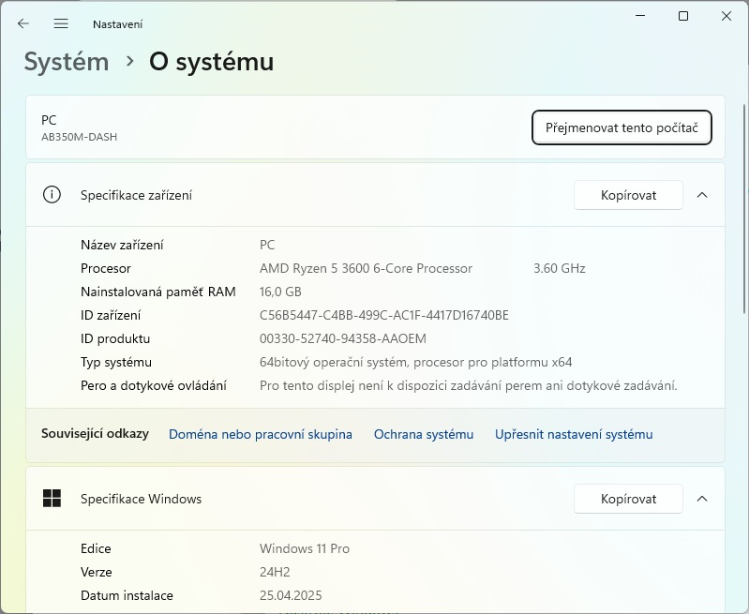Image resolution: width=749 pixels, height=614 pixels.
Task: Click the O systému breadcrumb title
Action: pos(212,62)
